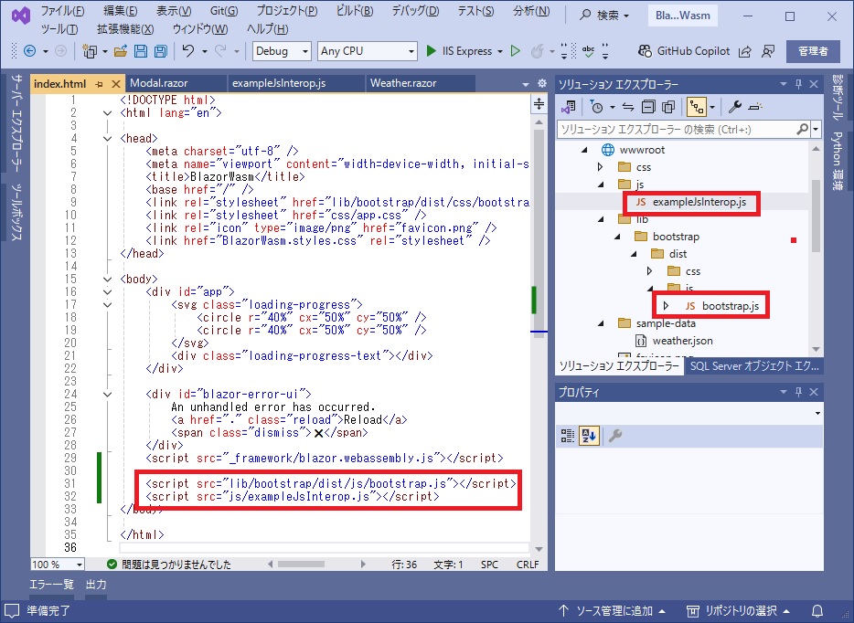Click the Share icon next to Copilot
The image size is (854, 623).
[x=744, y=52]
